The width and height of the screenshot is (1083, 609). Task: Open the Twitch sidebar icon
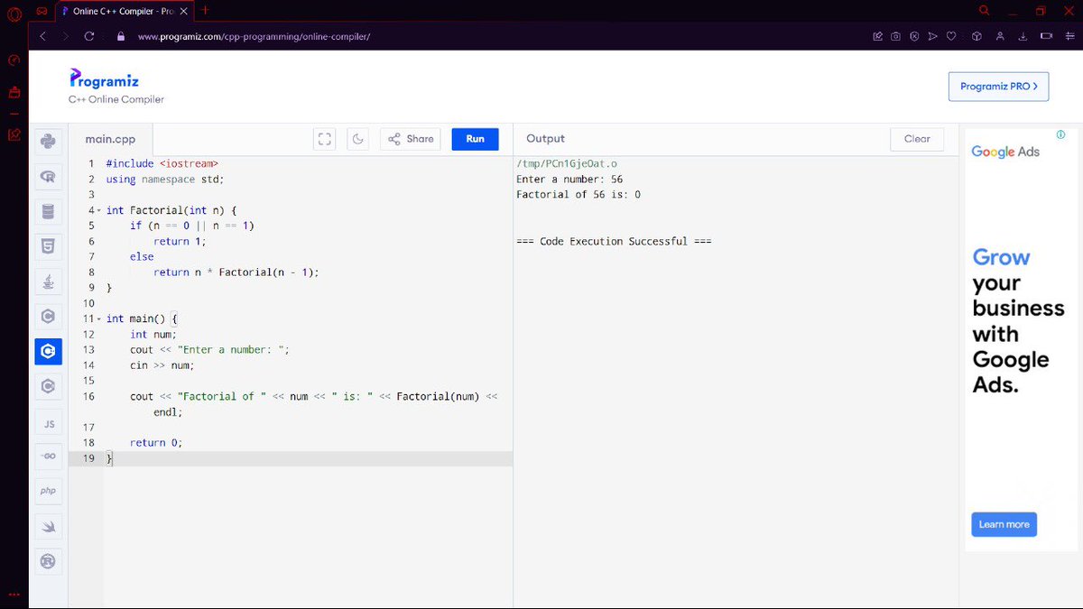(x=14, y=92)
